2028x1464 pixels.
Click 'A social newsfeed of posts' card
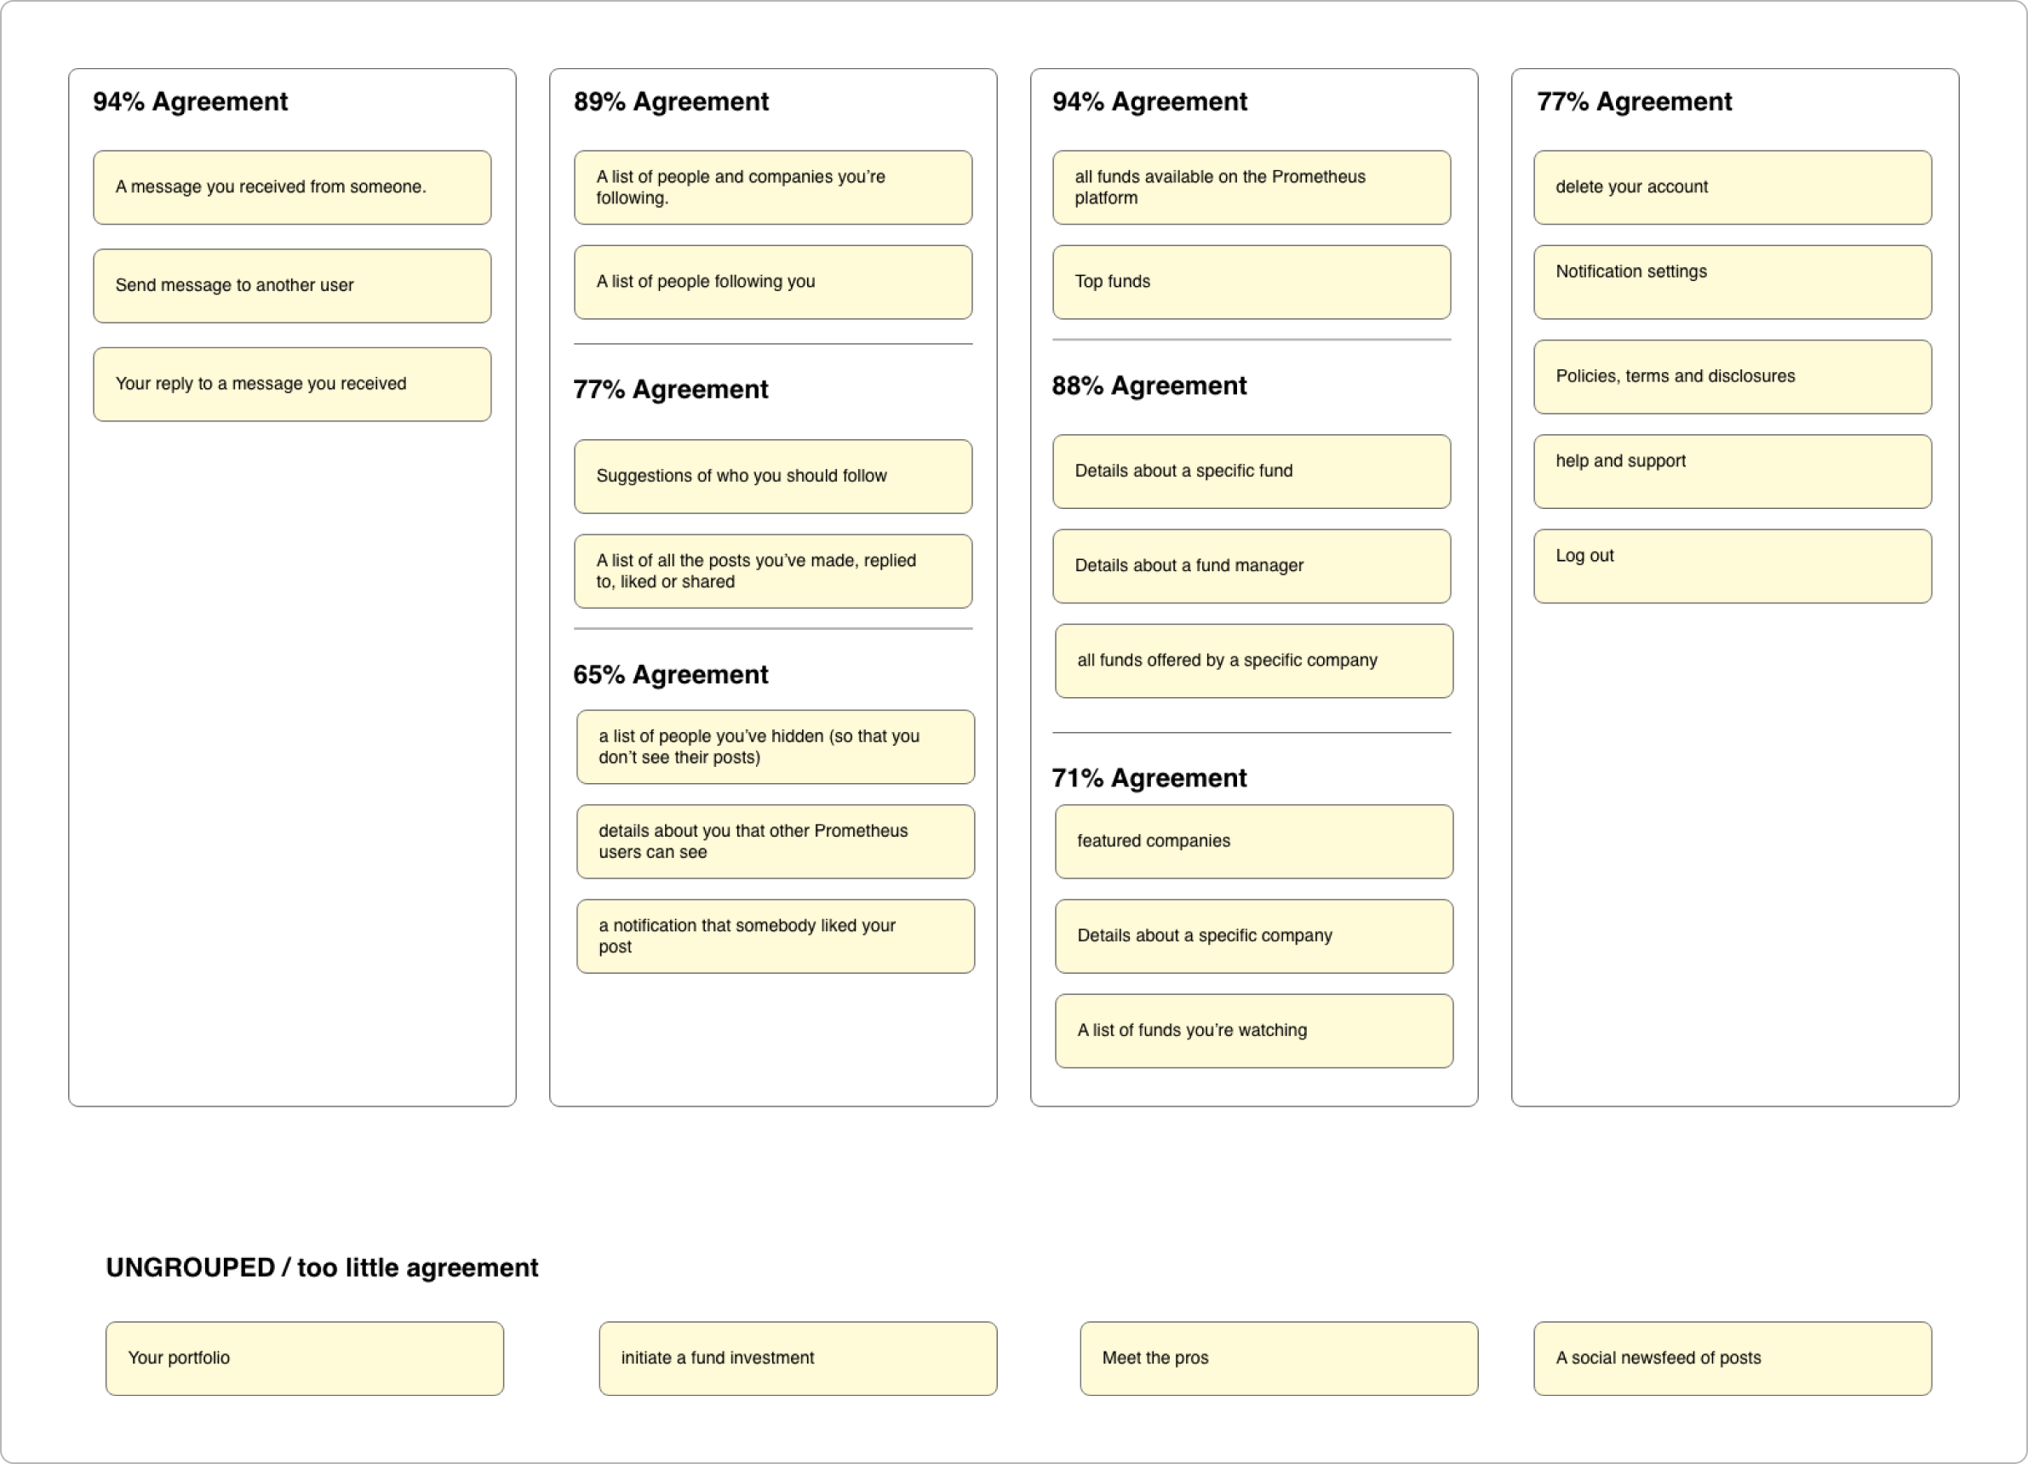(1732, 1358)
